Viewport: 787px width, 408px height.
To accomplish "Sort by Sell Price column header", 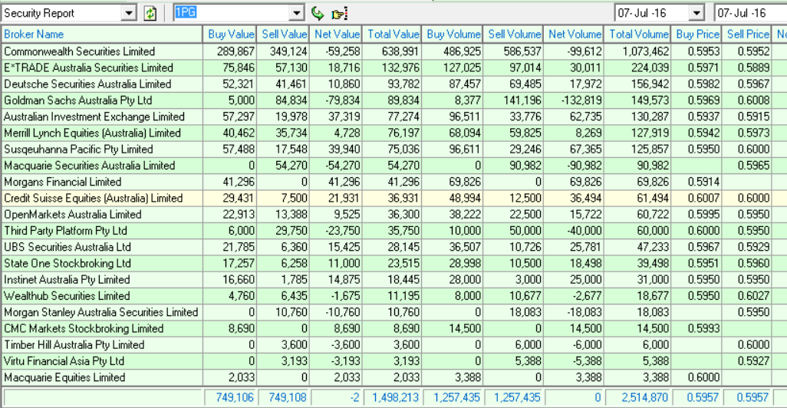I will 747,34.
